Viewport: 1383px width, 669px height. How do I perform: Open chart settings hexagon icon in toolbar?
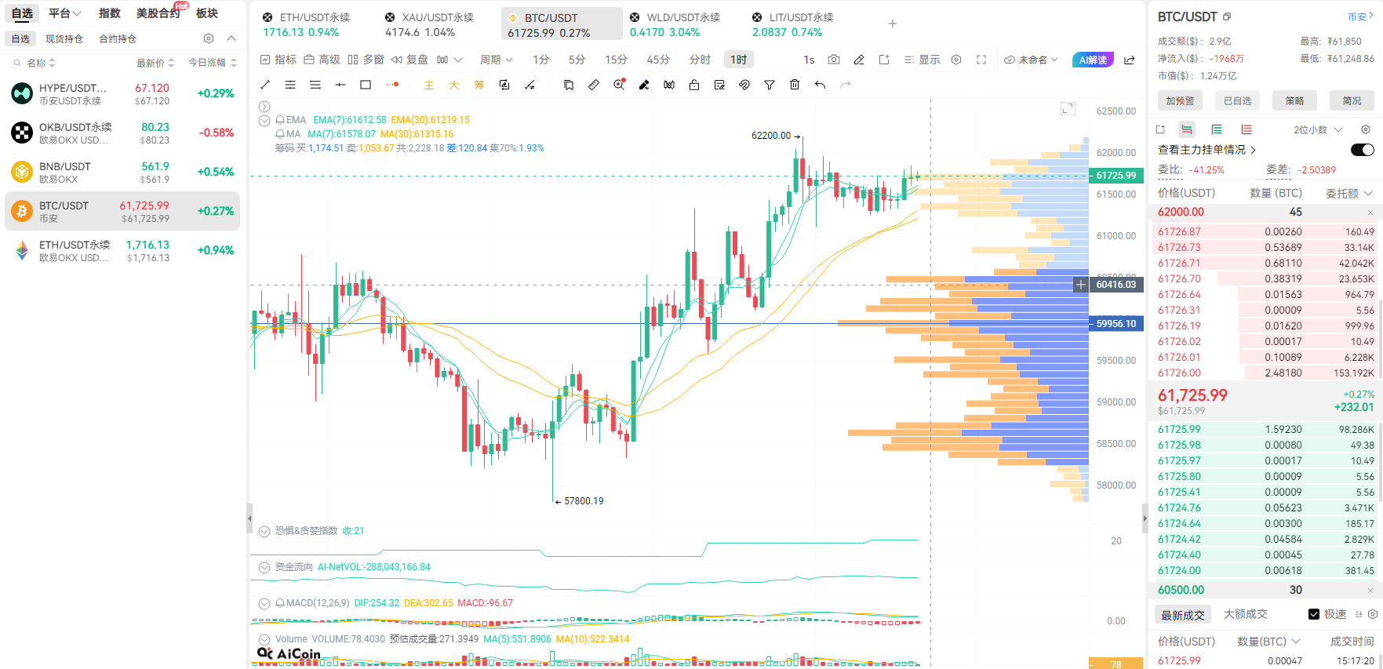(x=956, y=60)
